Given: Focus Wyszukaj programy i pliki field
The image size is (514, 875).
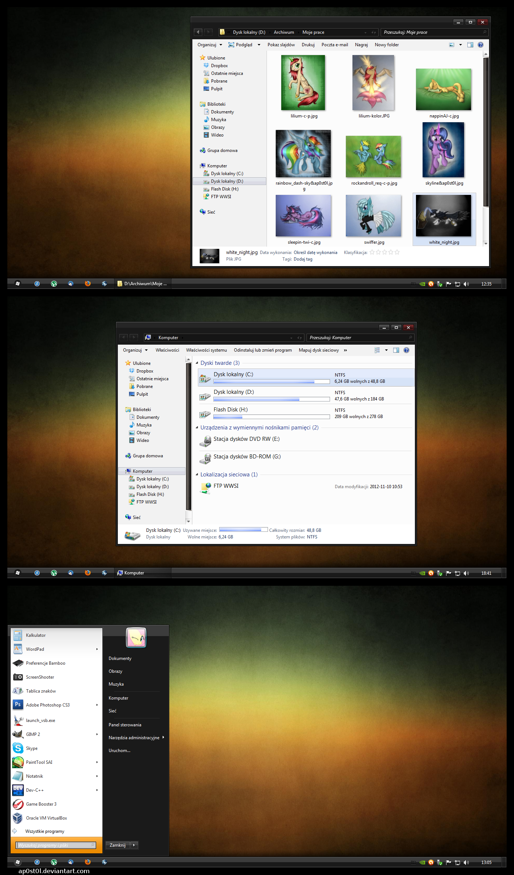Looking at the screenshot, I should click(56, 845).
